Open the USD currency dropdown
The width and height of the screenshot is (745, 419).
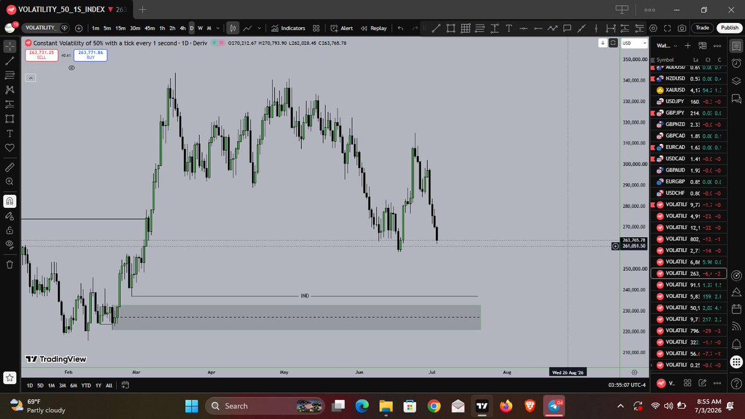point(634,43)
